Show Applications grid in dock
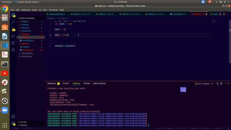 pos(5,125)
